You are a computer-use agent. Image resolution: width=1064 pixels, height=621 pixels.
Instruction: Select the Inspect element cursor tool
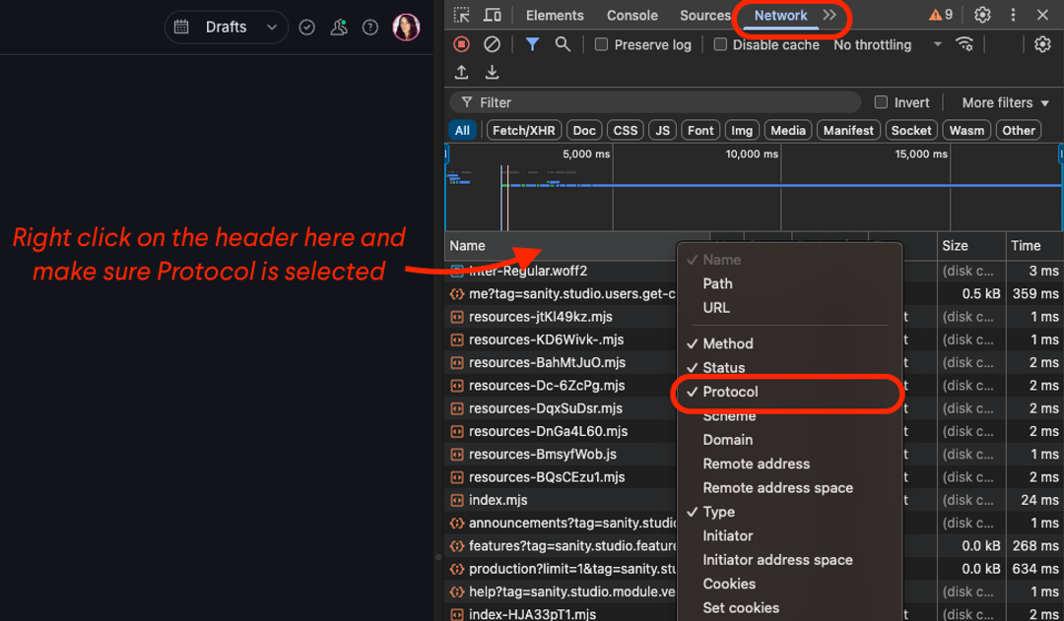click(x=460, y=15)
